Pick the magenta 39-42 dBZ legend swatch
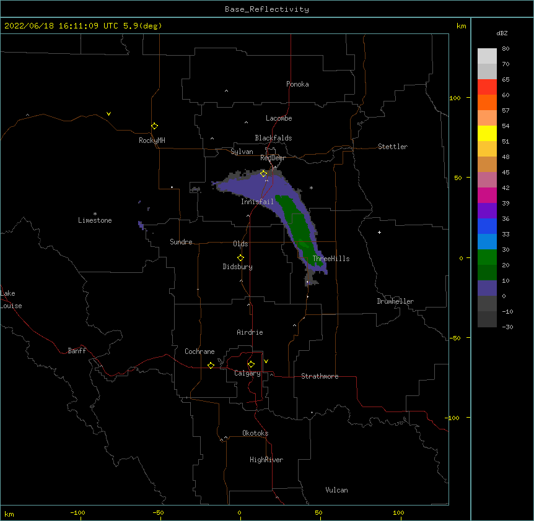Screen dimensions: 534x521 click(x=487, y=195)
